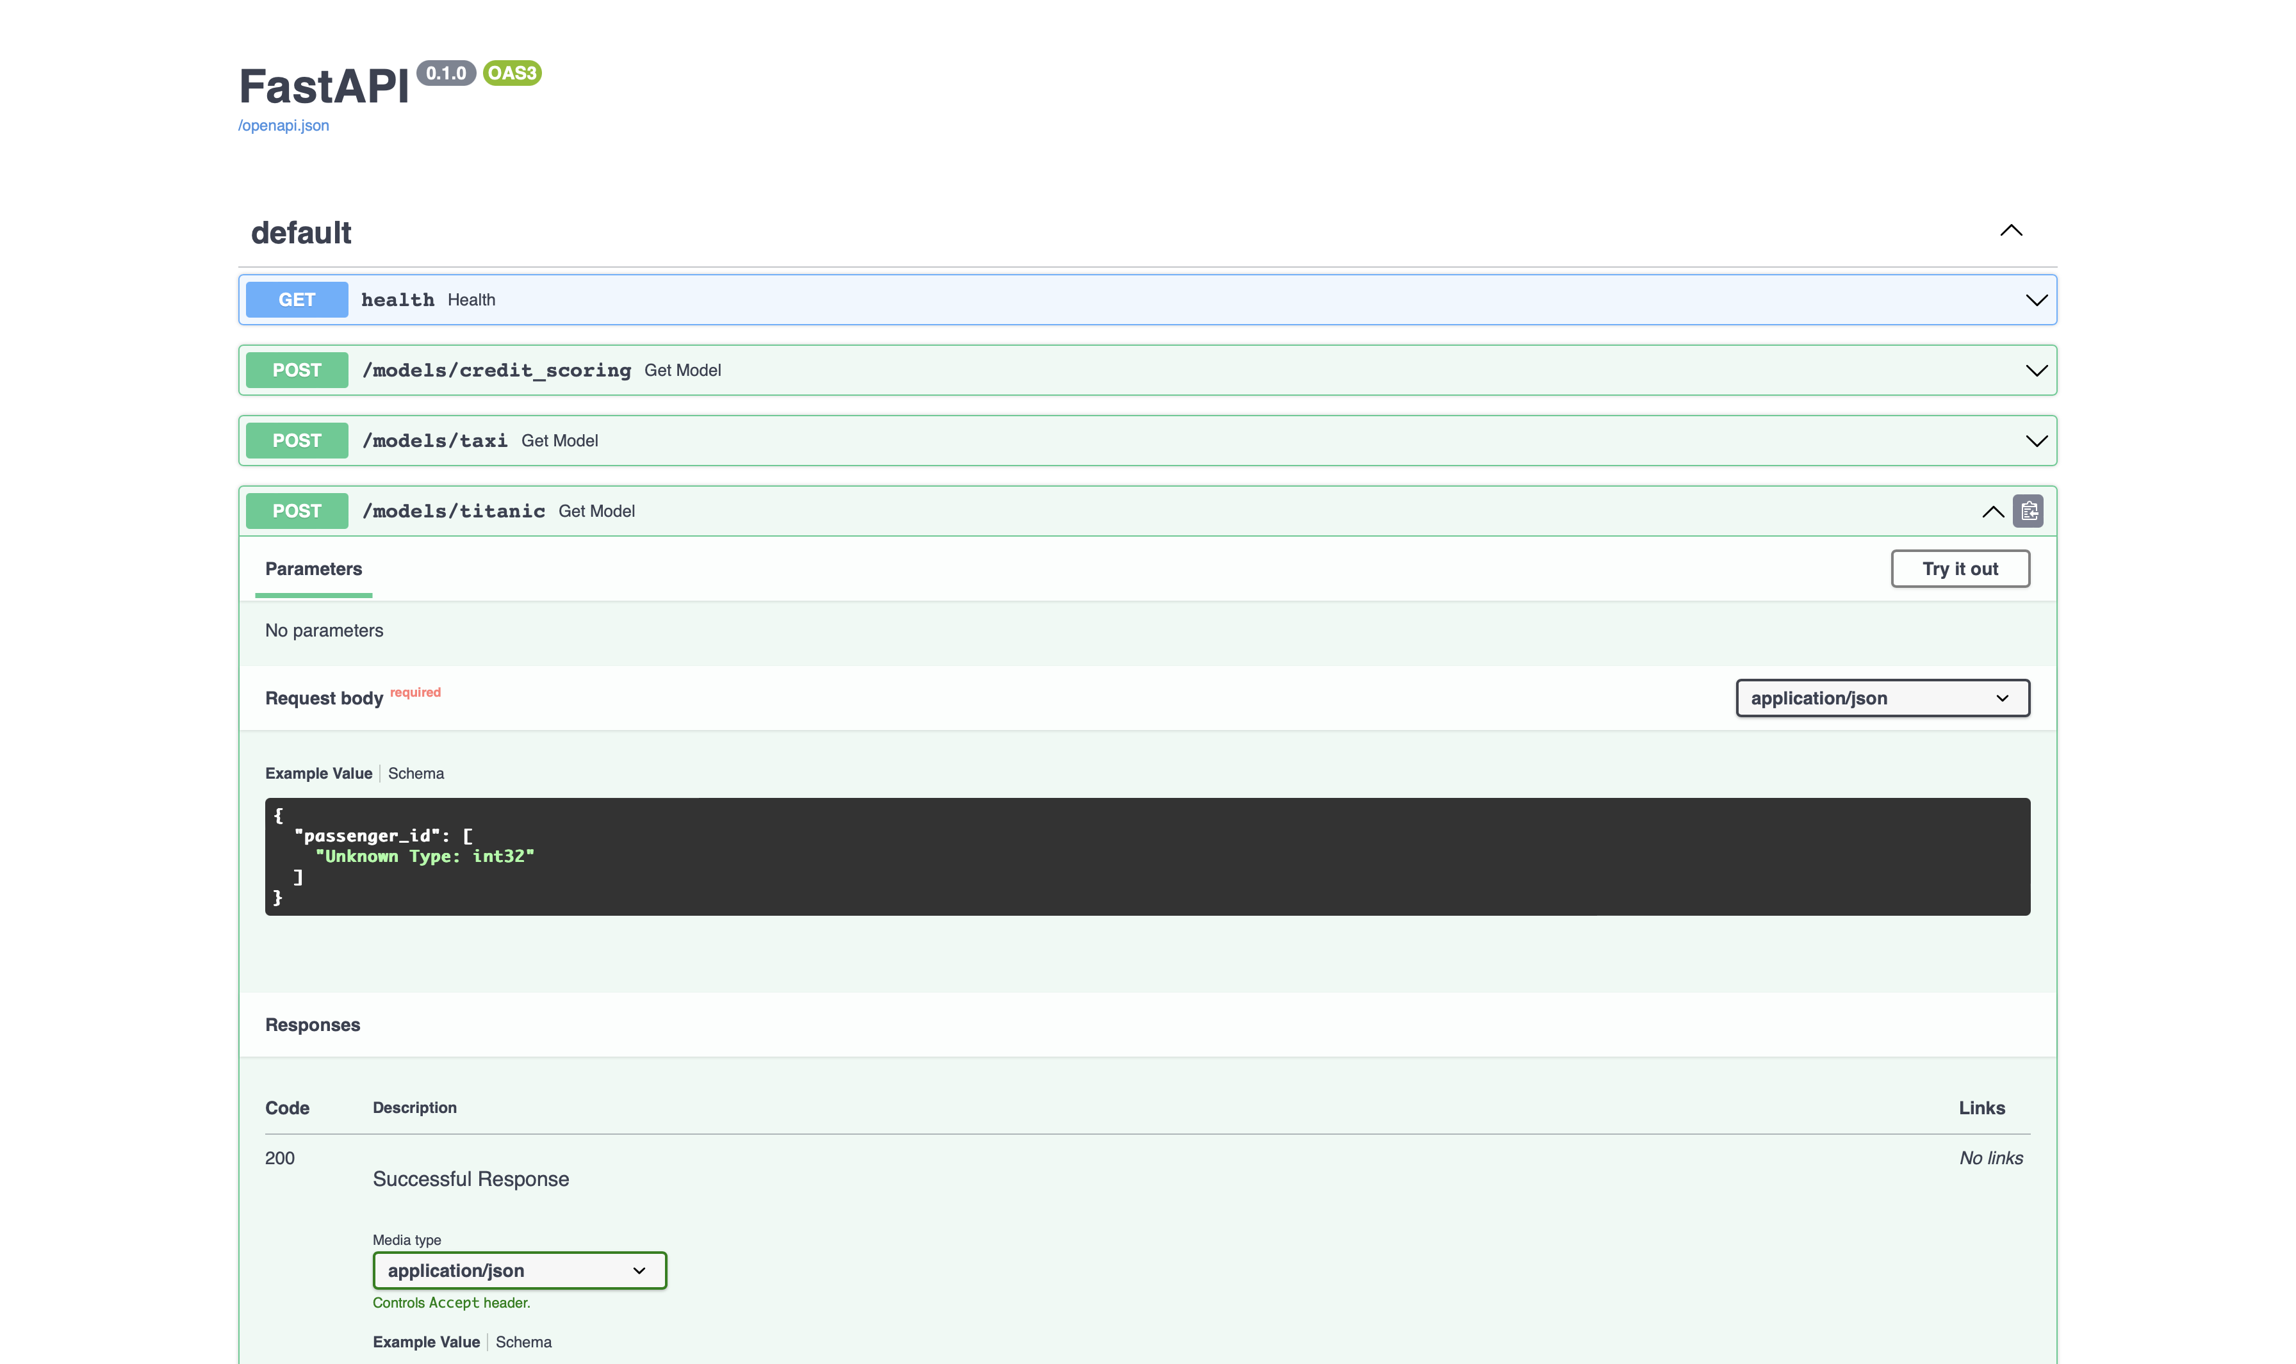Click the OAS3 version badge
Screen dimensions: 2296x1364
[511, 72]
